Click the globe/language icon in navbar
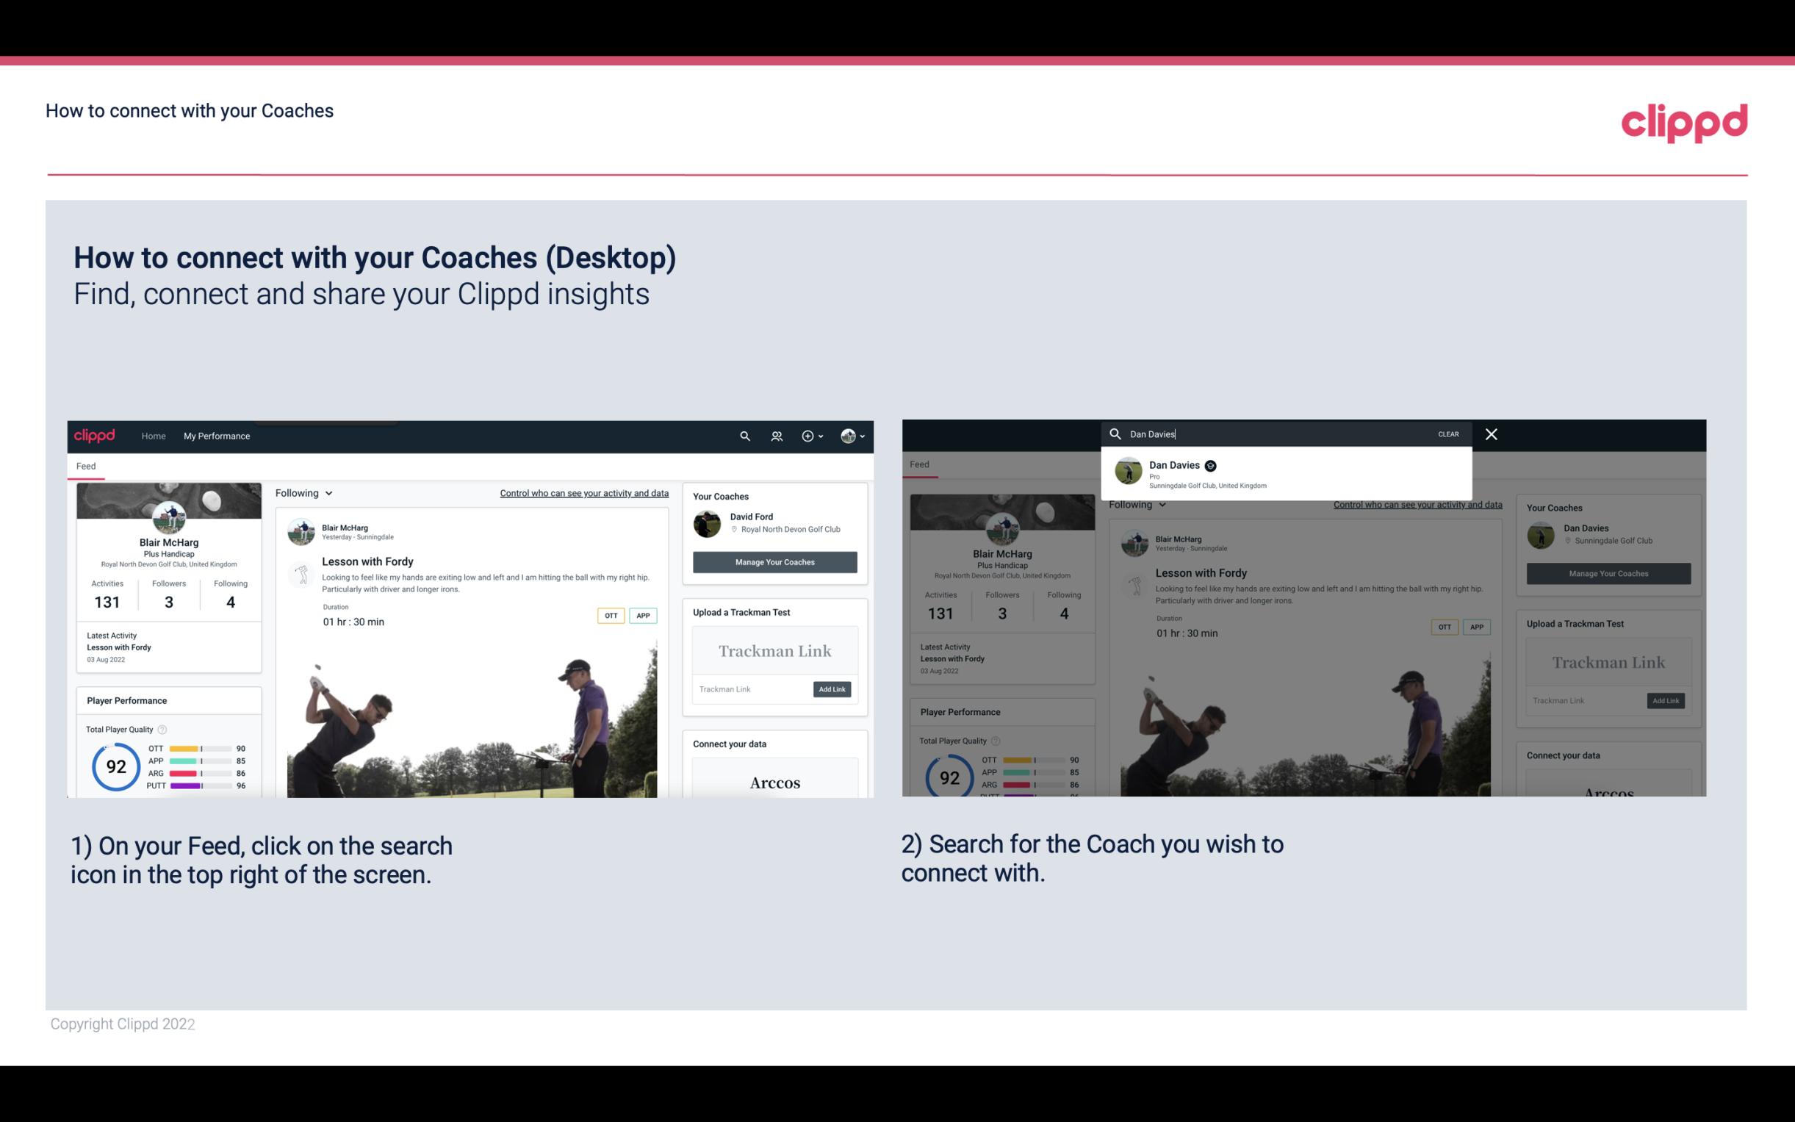 (846, 436)
